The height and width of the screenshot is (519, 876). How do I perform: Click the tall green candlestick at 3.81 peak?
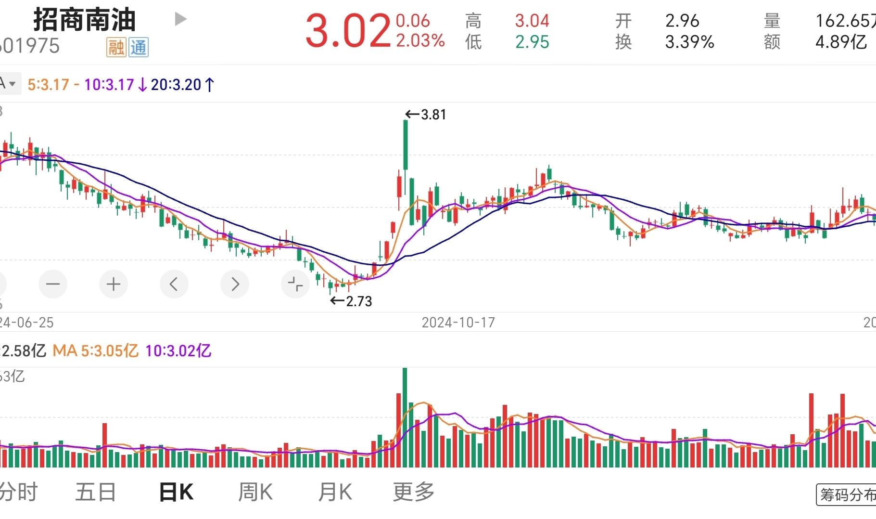(x=406, y=145)
